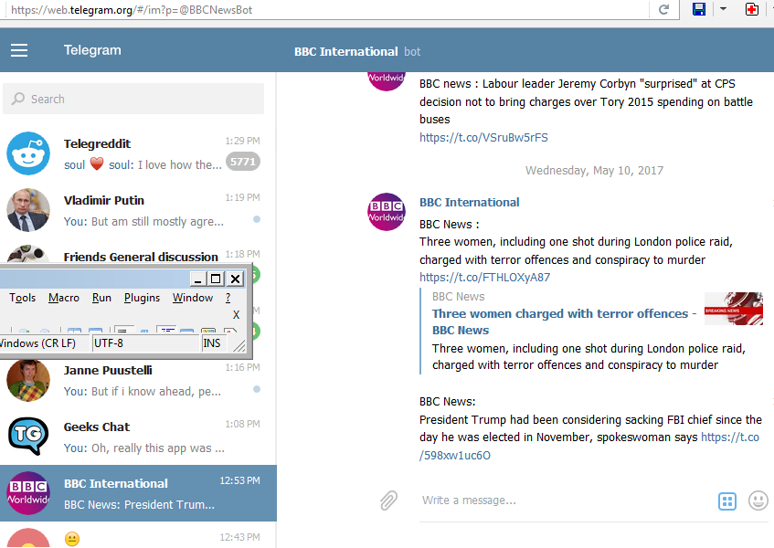The width and height of the screenshot is (774, 548).
Task: Open Three women charged article title
Action: 564,321
